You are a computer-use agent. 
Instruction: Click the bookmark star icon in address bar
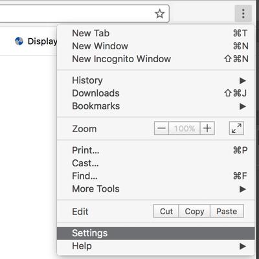point(160,14)
